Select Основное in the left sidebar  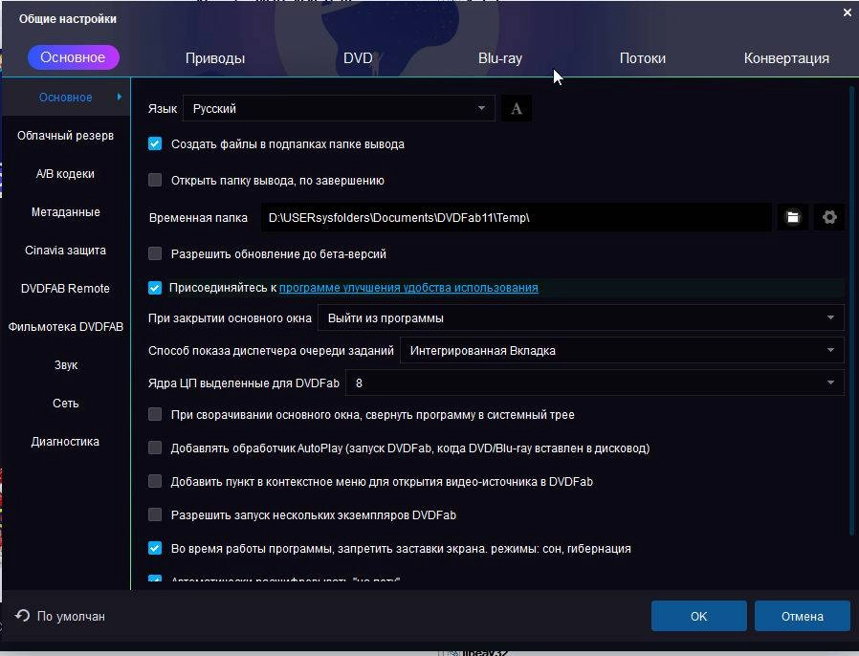pyautogui.click(x=66, y=97)
